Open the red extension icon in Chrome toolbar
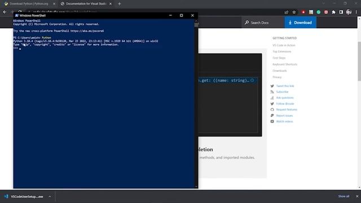 click(303, 12)
